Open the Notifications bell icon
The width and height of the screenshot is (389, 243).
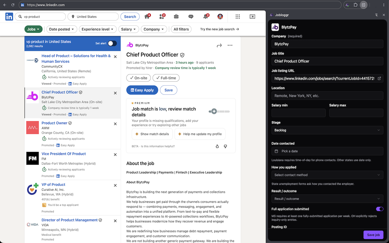206,17
